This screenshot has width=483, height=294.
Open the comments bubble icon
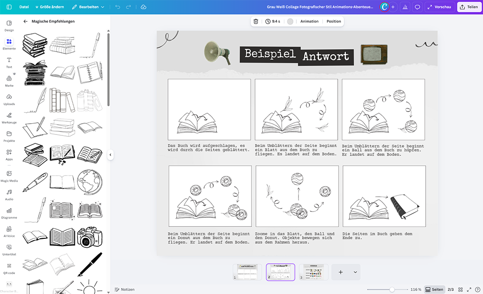point(417,7)
